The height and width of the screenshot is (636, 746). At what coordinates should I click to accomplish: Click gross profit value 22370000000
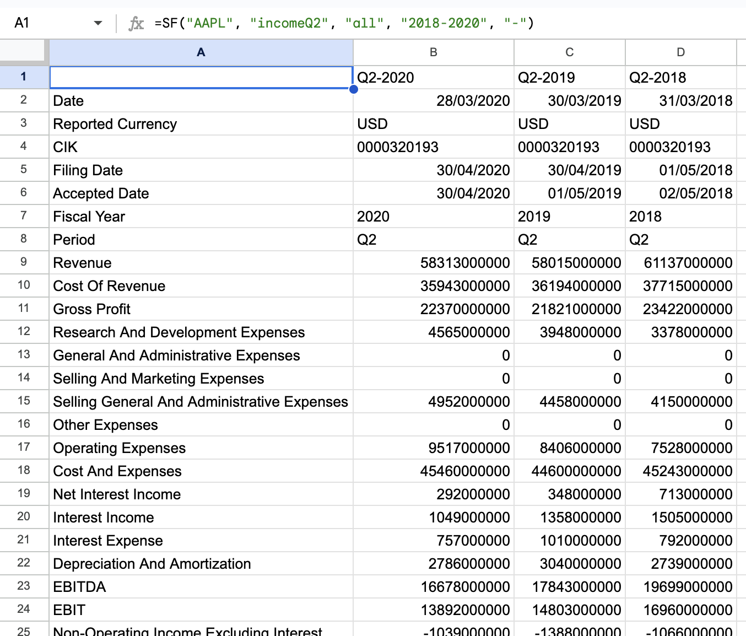coord(434,309)
